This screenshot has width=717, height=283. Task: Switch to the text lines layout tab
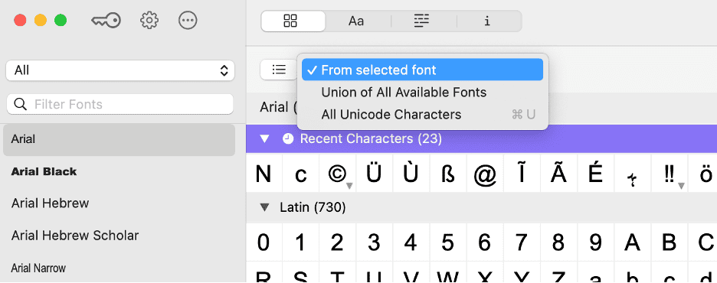tap(421, 21)
